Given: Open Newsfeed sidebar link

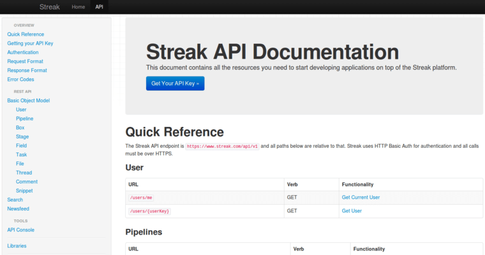Looking at the screenshot, I should (19, 208).
